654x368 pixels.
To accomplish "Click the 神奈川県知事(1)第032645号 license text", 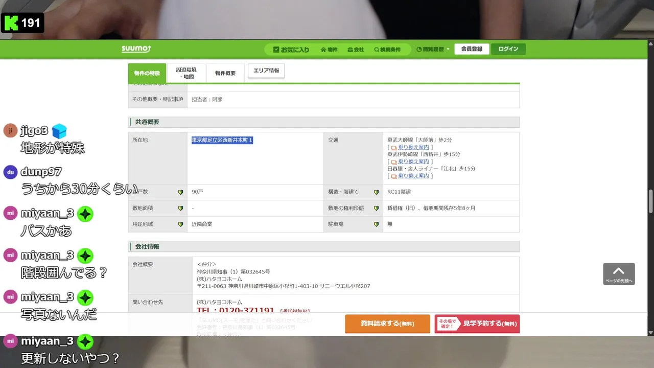I will (x=233, y=272).
